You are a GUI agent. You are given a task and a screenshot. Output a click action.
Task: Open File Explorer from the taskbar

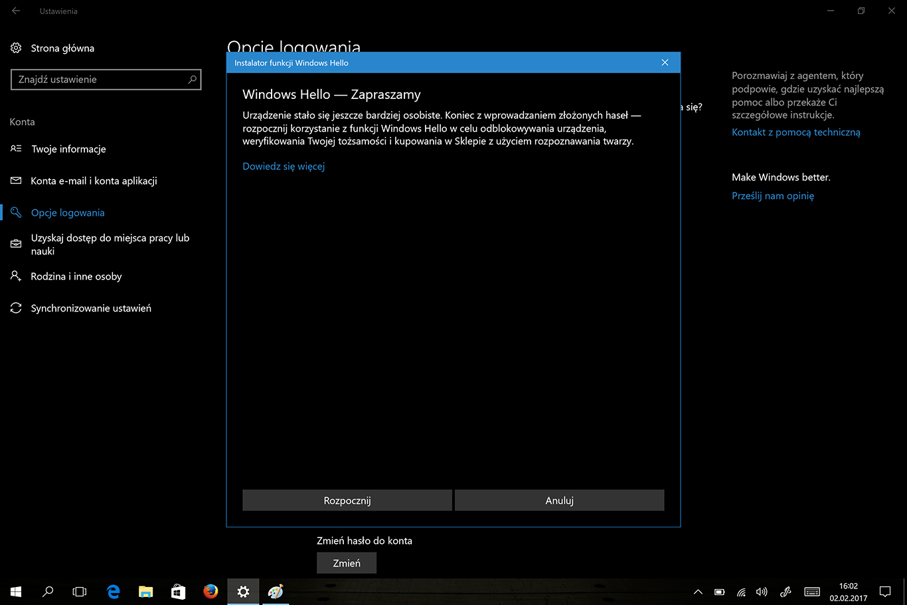tap(145, 591)
